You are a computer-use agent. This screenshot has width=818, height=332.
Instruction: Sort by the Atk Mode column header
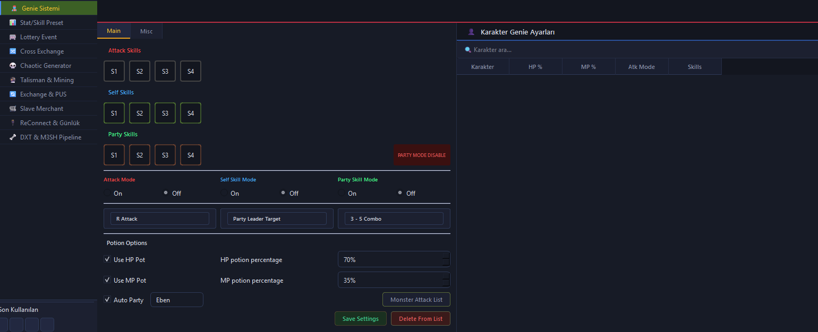[x=642, y=67]
